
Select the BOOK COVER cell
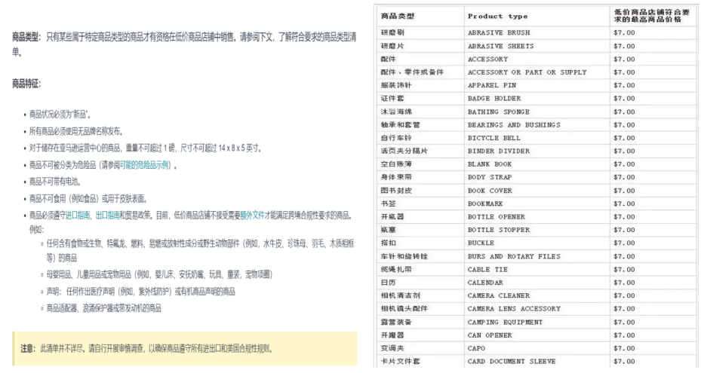(x=537, y=191)
